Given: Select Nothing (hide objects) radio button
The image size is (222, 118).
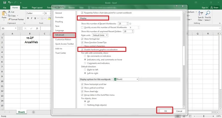Looking at the screenshot, I should click(85, 105).
